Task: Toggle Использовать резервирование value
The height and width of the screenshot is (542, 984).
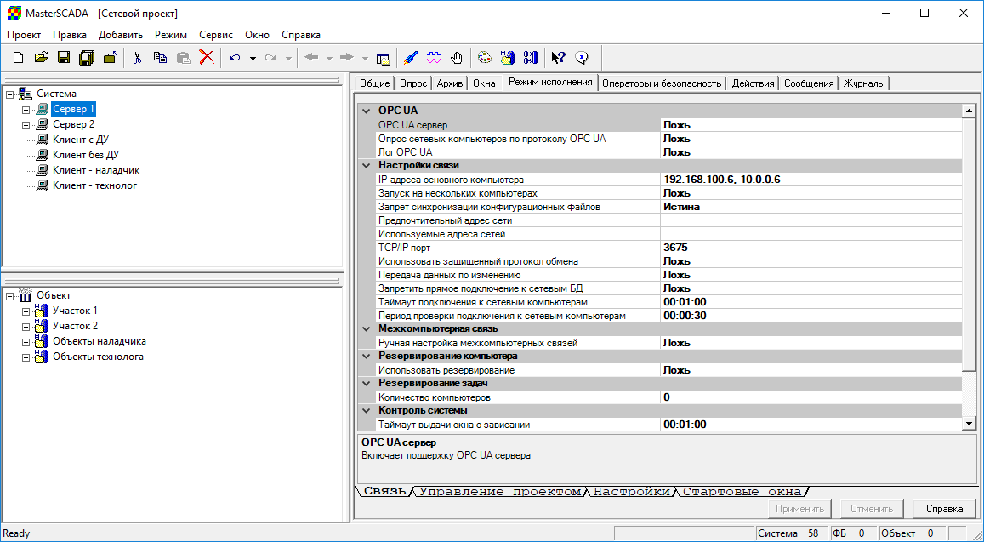Action: [x=811, y=370]
